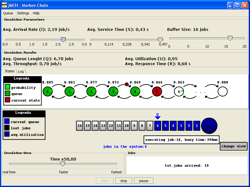The height and width of the screenshot is (187, 250).
Task: Click the last empty Markov state circle
Action: click(x=222, y=92)
